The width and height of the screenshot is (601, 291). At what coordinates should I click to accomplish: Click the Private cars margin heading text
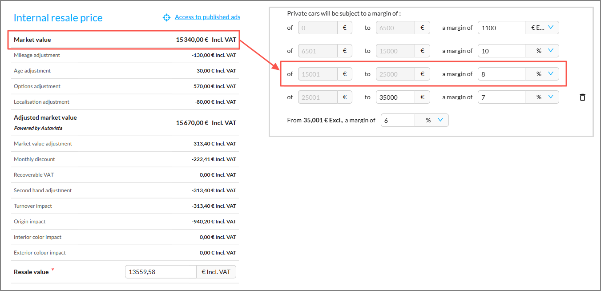344,13
